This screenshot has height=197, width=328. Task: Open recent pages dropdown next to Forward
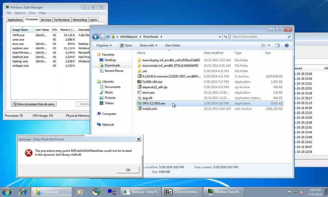[108, 37]
